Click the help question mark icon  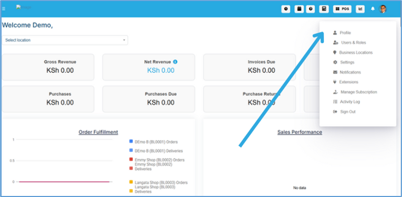pos(311,9)
